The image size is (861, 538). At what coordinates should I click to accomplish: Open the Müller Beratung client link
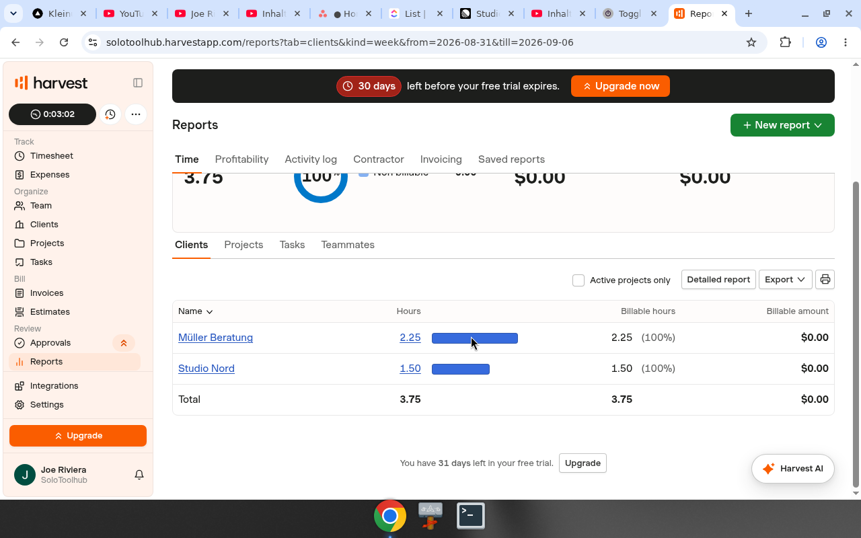(x=215, y=338)
